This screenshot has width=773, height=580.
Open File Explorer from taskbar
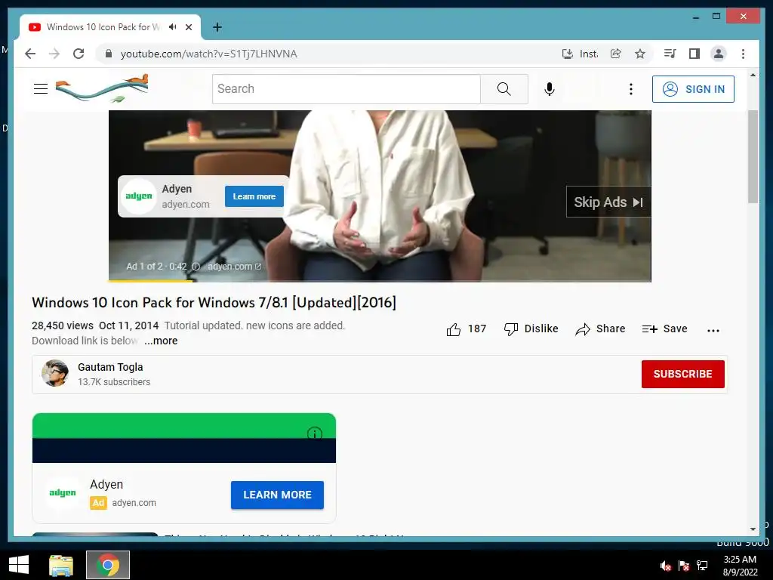click(x=61, y=565)
